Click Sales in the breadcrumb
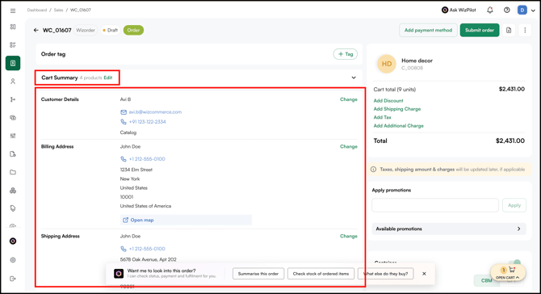This screenshot has width=541, height=294. pyautogui.click(x=58, y=10)
